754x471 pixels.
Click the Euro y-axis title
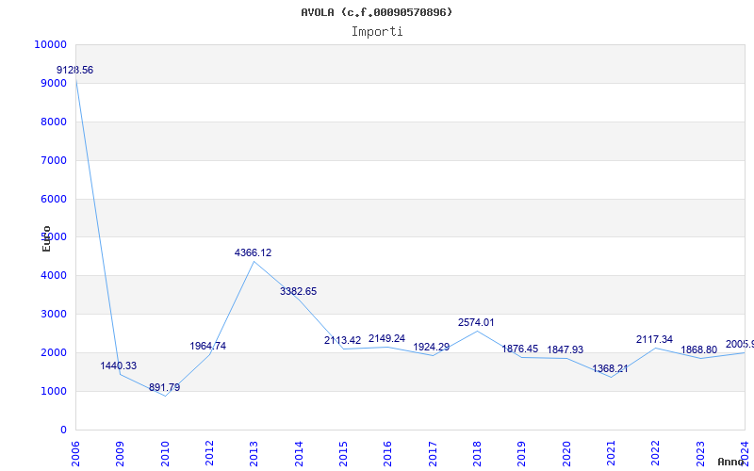(x=46, y=238)
